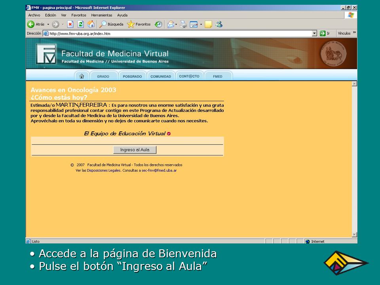The image size is (380, 285).
Task: Click the ¿Cómo estás hoy? heading
Action: click(x=59, y=97)
